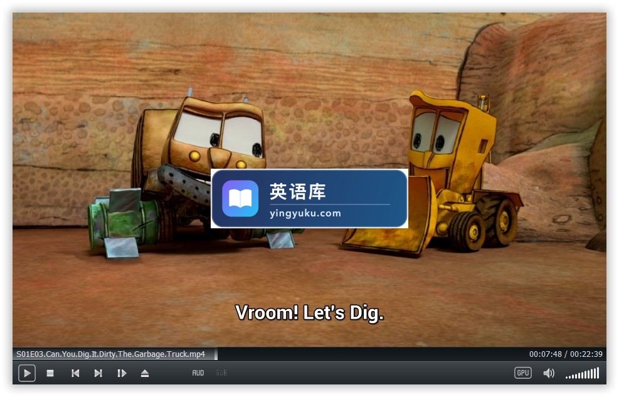
Task: Click the seek bar position handle
Action: (216, 354)
